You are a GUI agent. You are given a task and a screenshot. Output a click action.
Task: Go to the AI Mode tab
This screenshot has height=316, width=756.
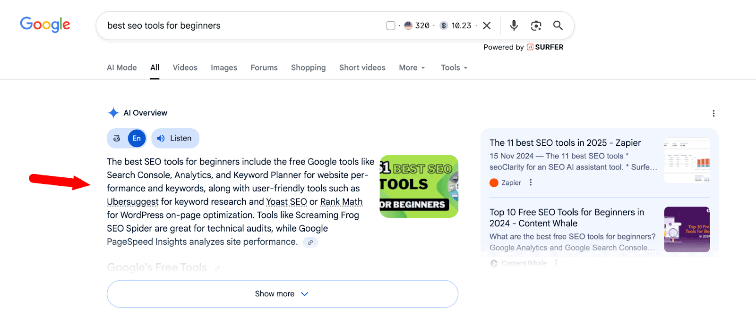coord(121,67)
